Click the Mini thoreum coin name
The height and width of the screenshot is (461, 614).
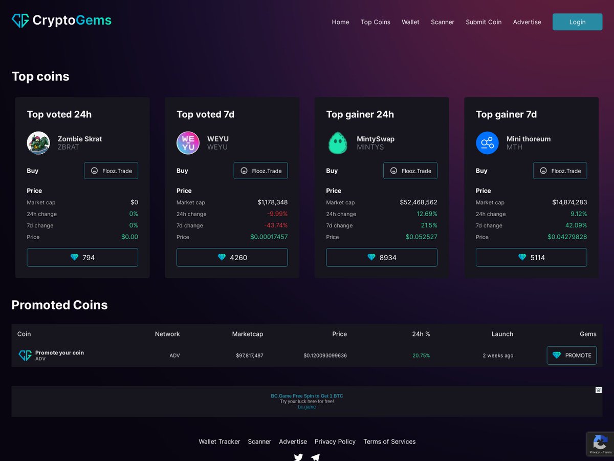click(x=529, y=139)
